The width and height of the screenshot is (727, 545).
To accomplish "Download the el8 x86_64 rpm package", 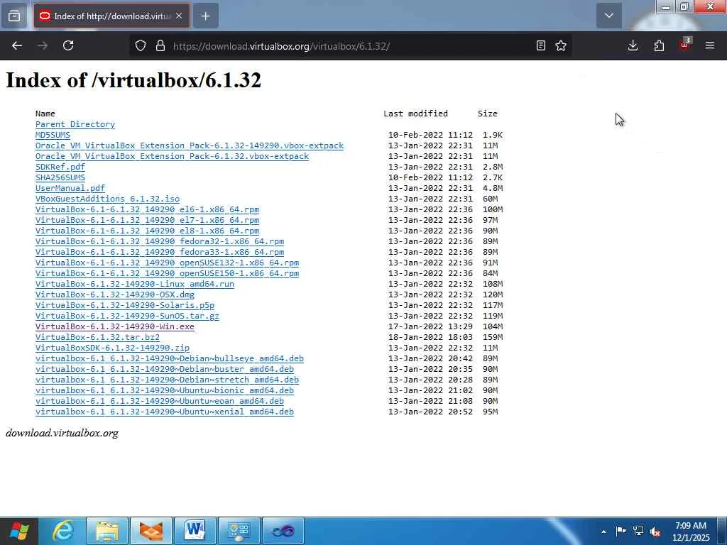I will (148, 231).
